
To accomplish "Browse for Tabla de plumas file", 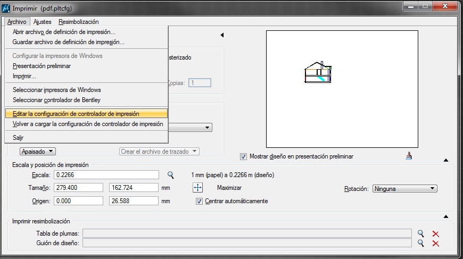I will 421,233.
